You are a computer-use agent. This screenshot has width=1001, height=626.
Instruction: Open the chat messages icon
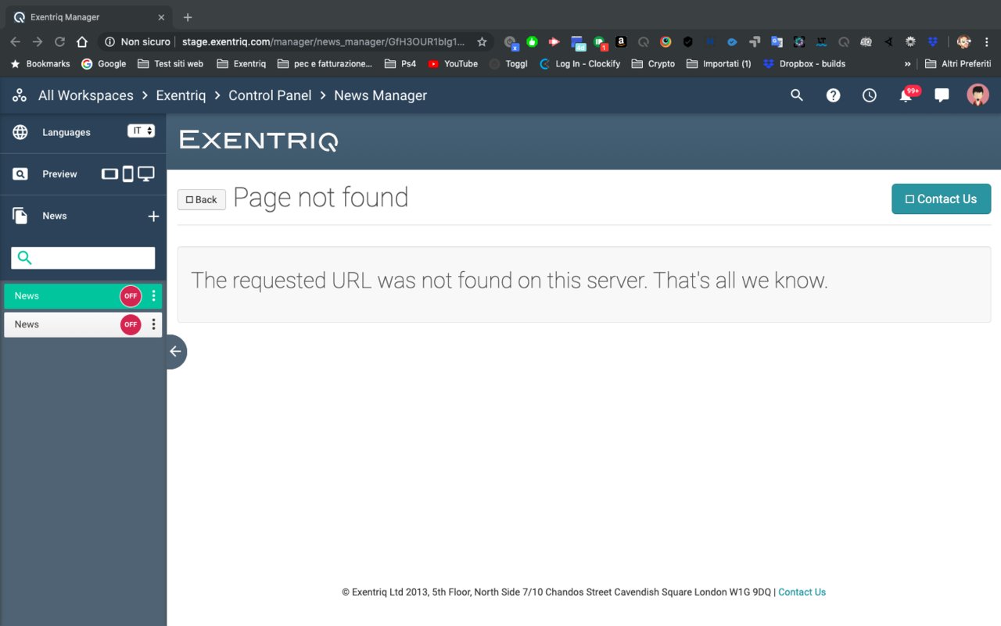click(942, 95)
